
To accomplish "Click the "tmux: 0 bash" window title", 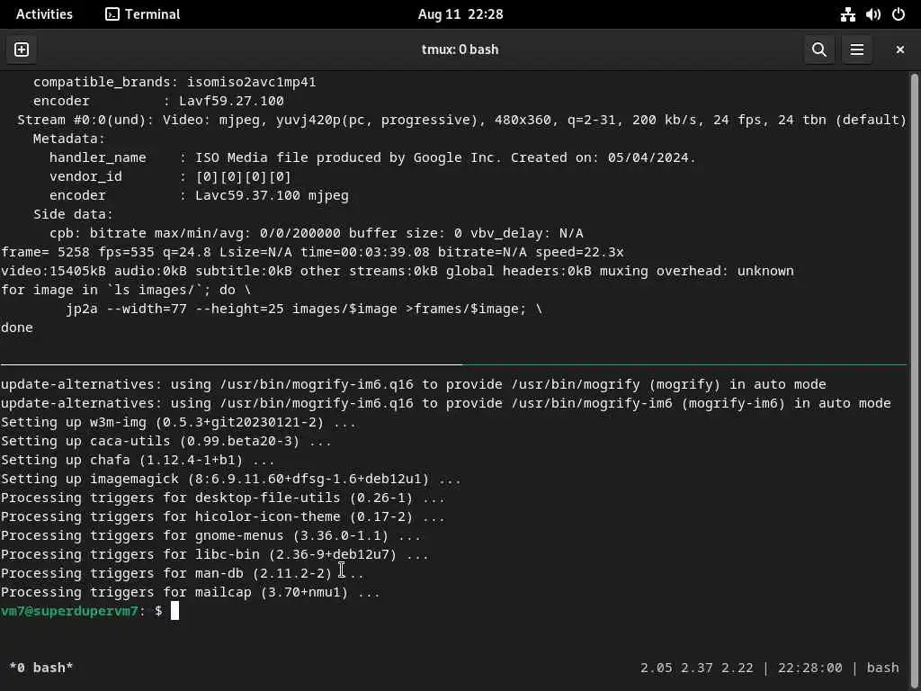I will 460,49.
